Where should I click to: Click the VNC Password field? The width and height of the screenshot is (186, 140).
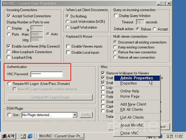click(46, 74)
